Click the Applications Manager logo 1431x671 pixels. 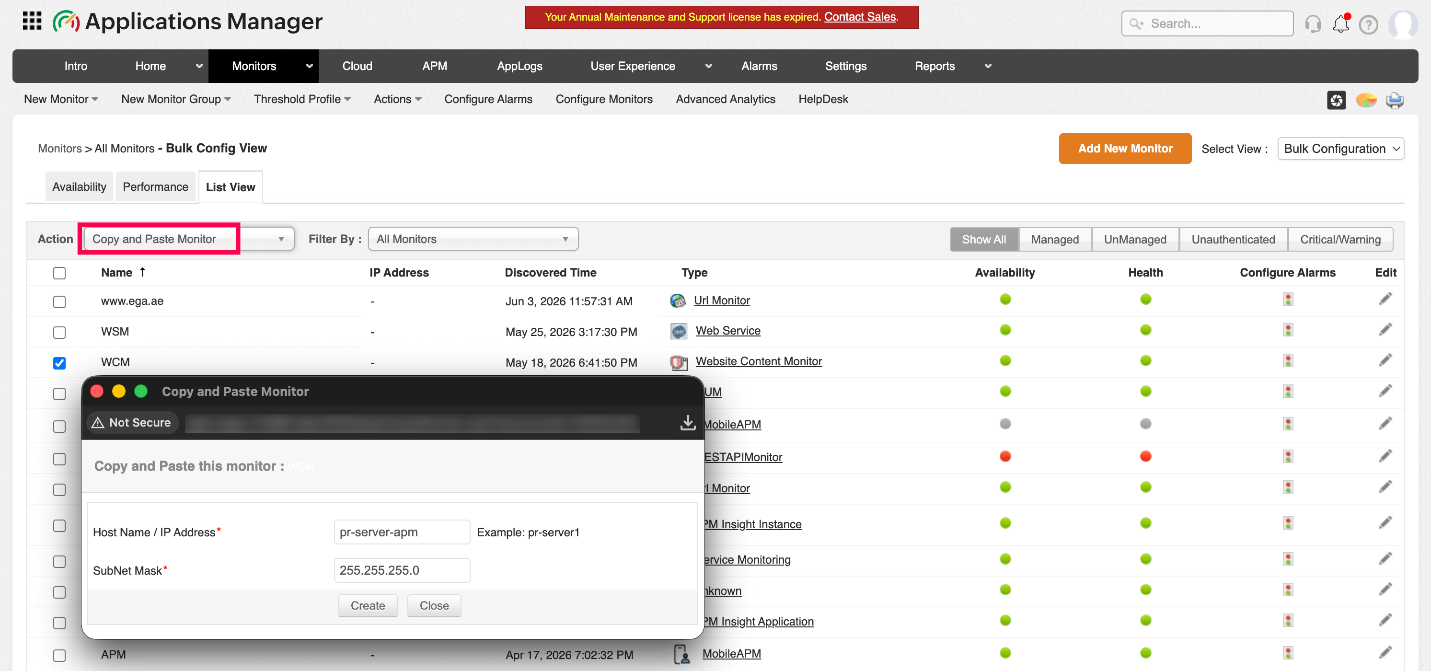(x=187, y=22)
